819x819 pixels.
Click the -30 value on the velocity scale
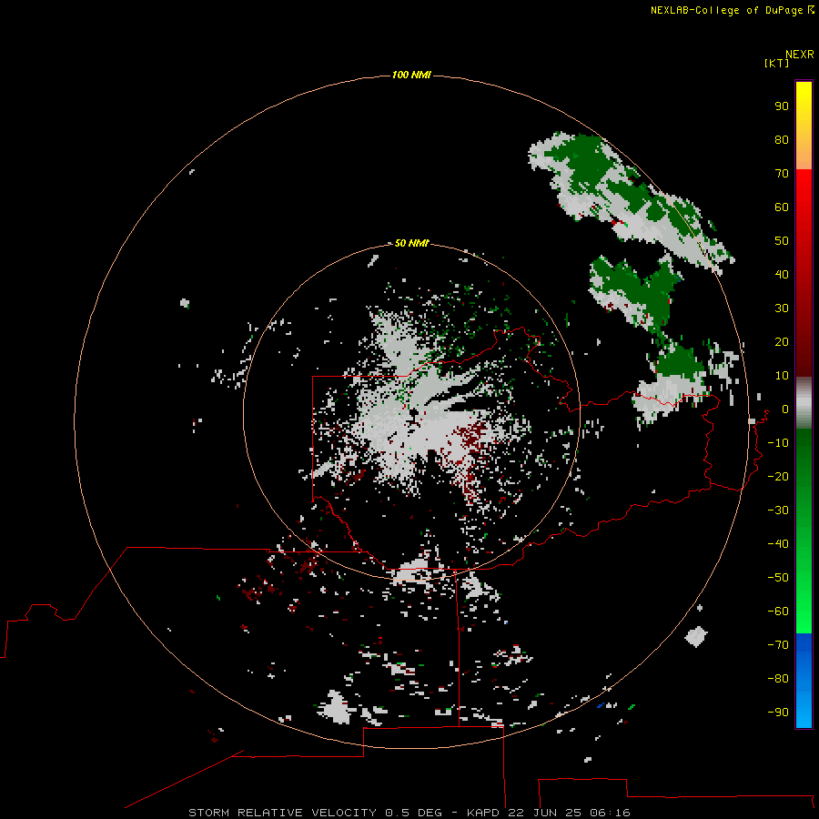778,511
